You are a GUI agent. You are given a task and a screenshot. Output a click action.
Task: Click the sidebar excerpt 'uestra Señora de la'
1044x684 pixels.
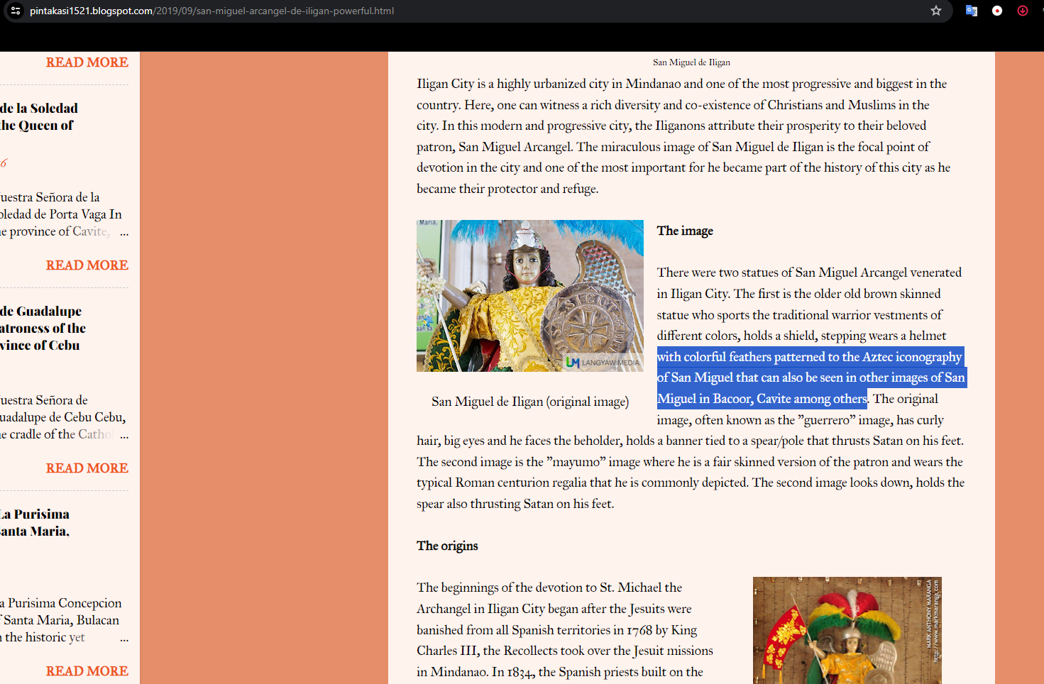(x=50, y=197)
